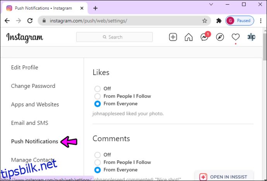Open the Extensions puzzle icon
This screenshot has height=181, width=267.
(x=219, y=21)
